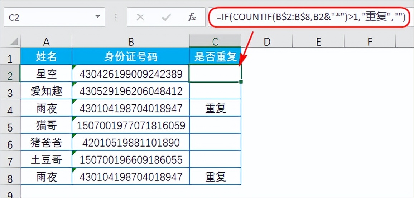
Task: Select row 6 header
Action: coord(10,142)
